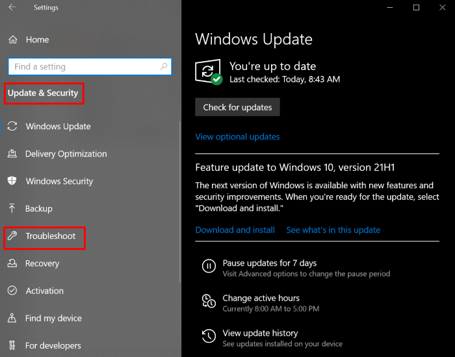Open Find my device settings
This screenshot has width=455, height=357.
click(53, 318)
